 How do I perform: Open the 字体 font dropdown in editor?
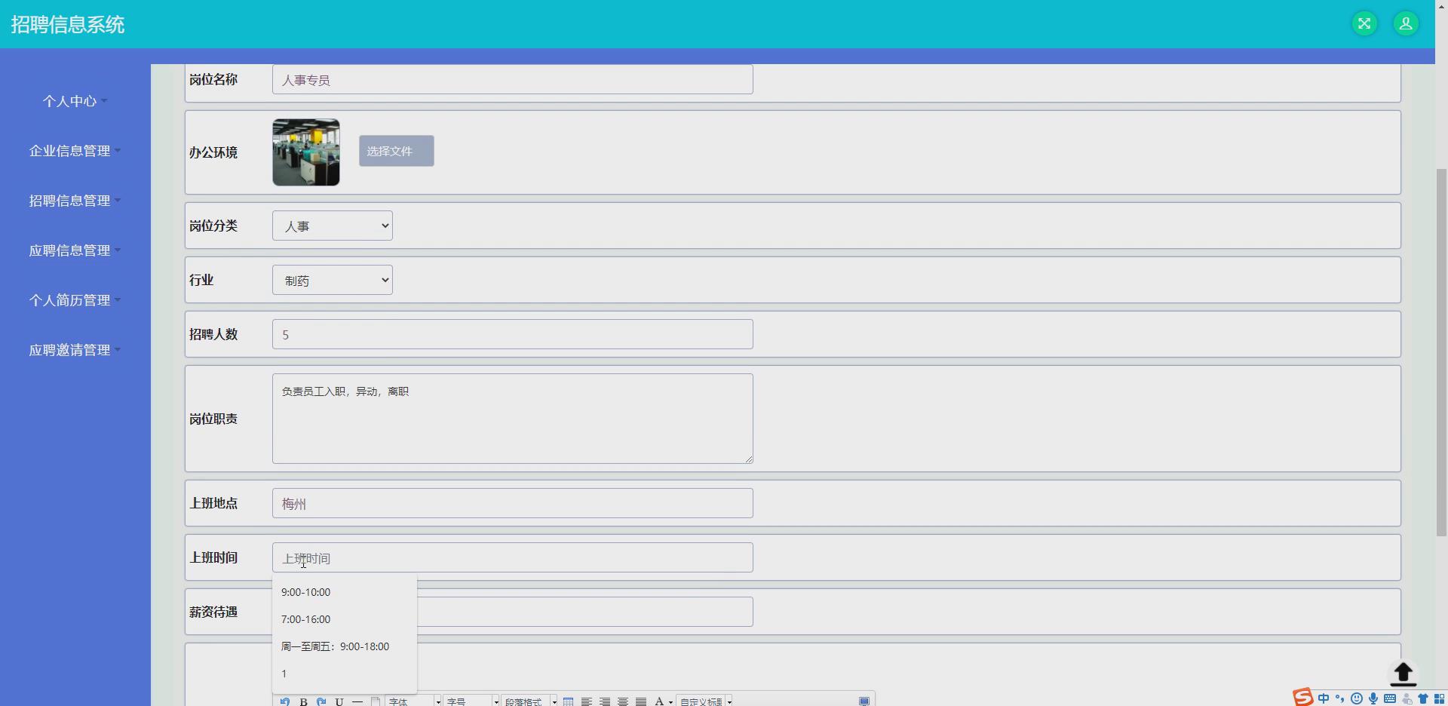[413, 701]
